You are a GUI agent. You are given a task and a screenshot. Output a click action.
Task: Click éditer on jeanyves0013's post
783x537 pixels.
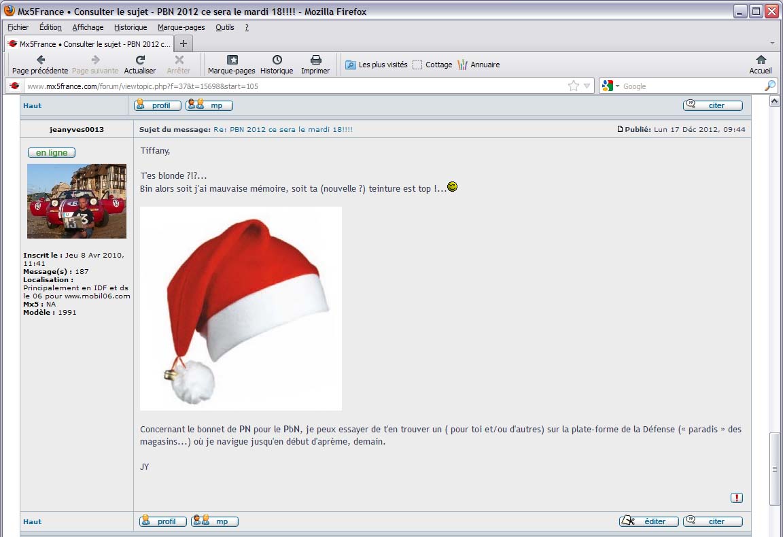(648, 521)
